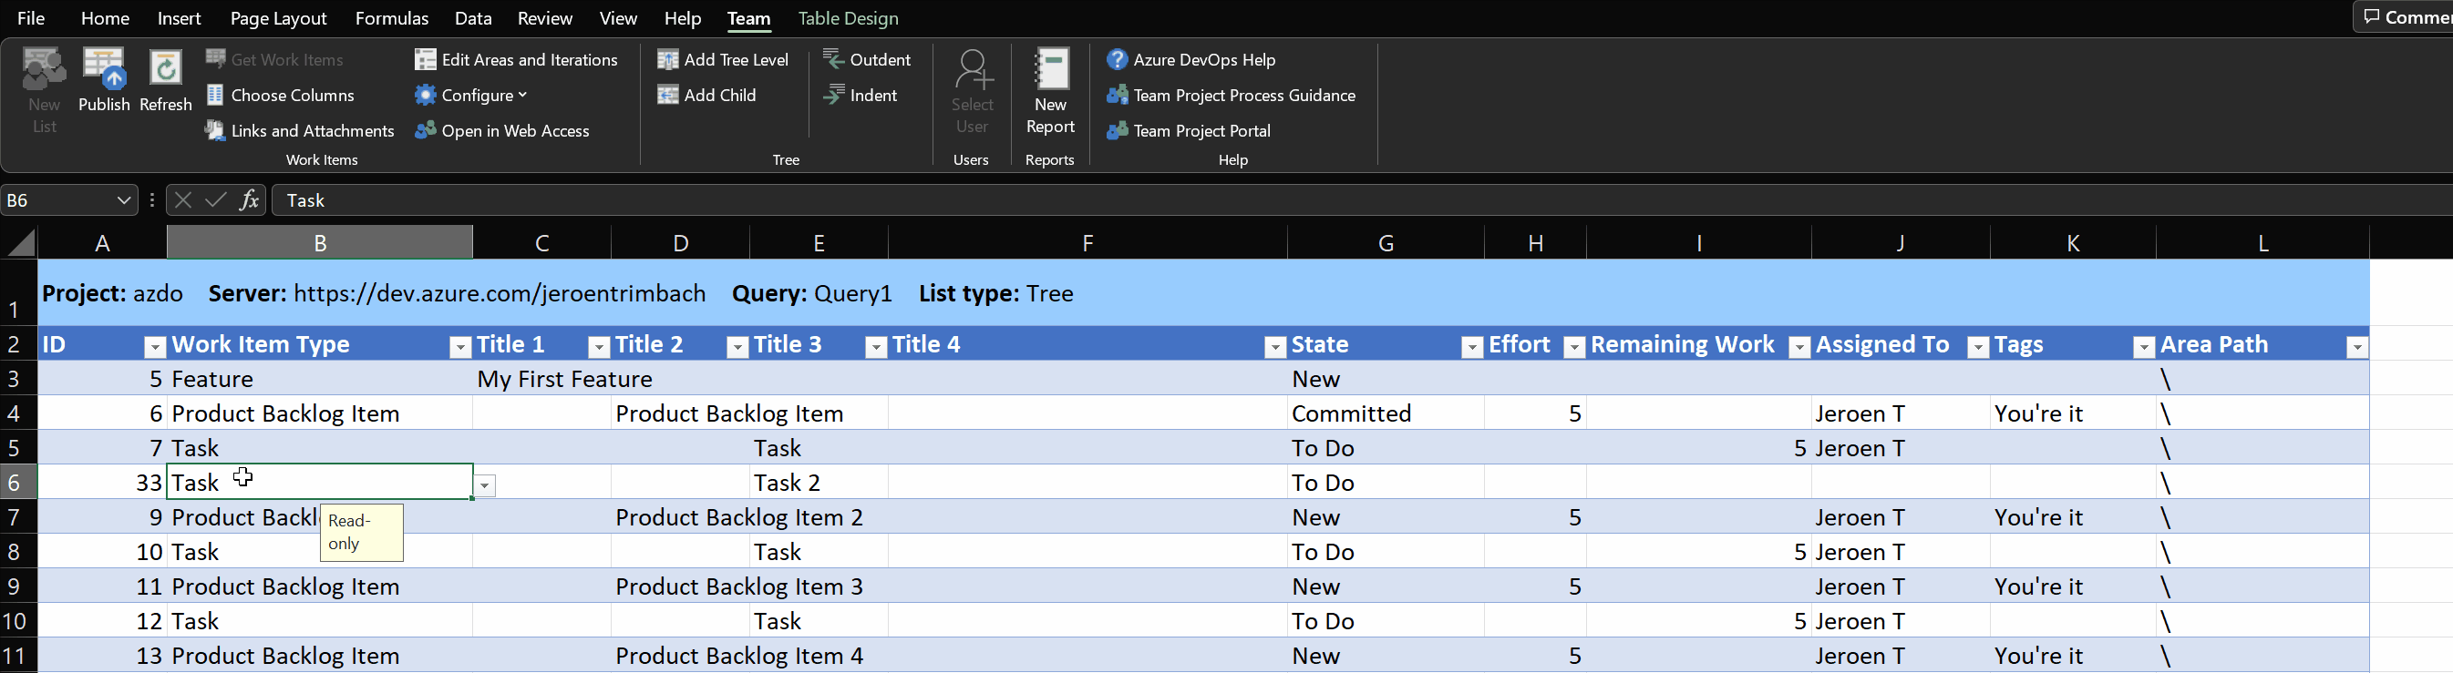
Task: Select cell with My First Feature
Action: pos(541,379)
